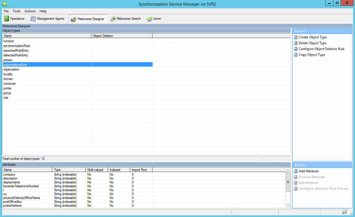Click the status bar sync icon
Image resolution: width=355 pixels, height=217 pixels.
[345, 212]
